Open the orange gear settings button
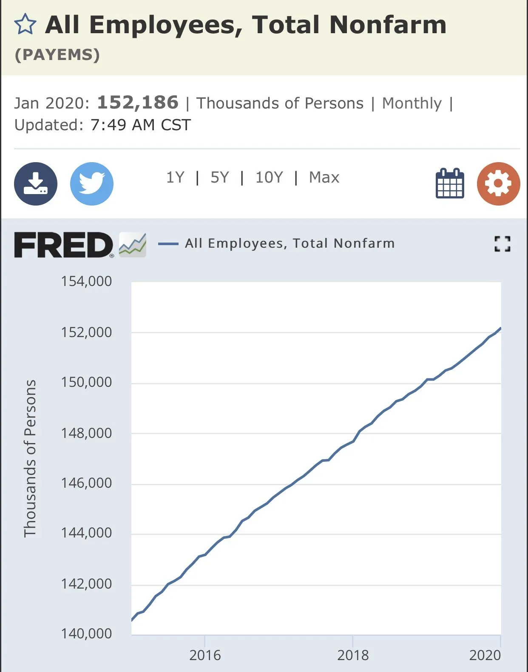This screenshot has height=672, width=528. pyautogui.click(x=498, y=184)
